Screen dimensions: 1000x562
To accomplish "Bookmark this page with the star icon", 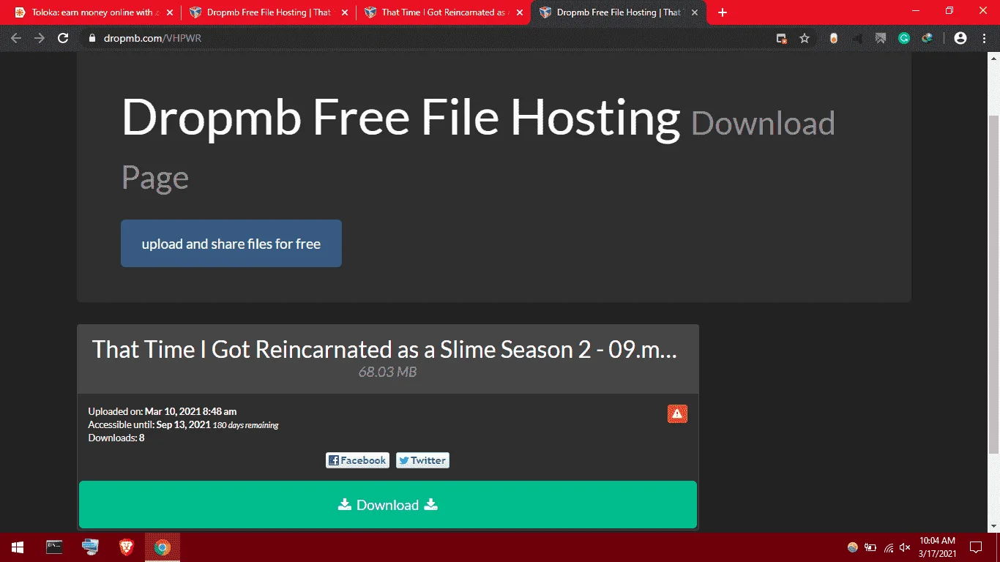I will (x=805, y=38).
